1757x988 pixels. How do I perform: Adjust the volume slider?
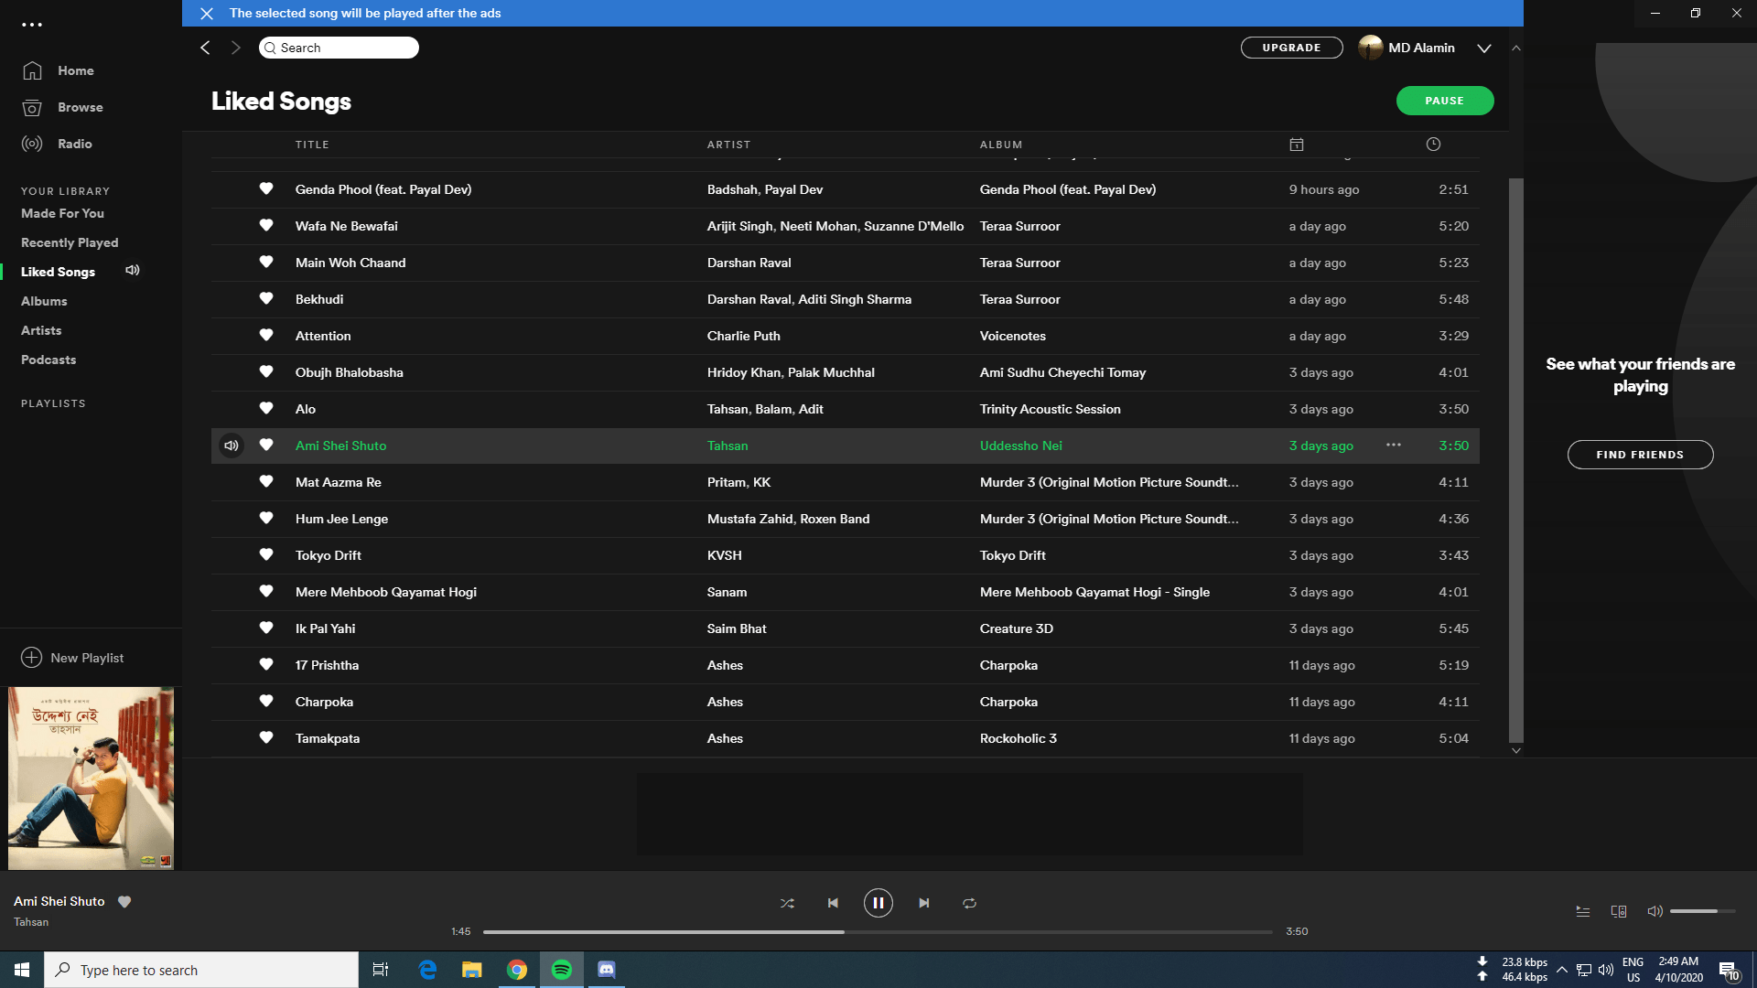click(x=1702, y=911)
